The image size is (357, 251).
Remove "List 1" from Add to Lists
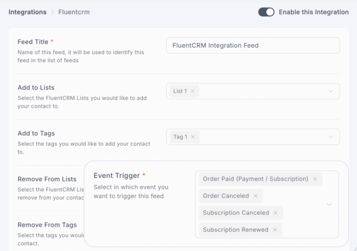(192, 91)
